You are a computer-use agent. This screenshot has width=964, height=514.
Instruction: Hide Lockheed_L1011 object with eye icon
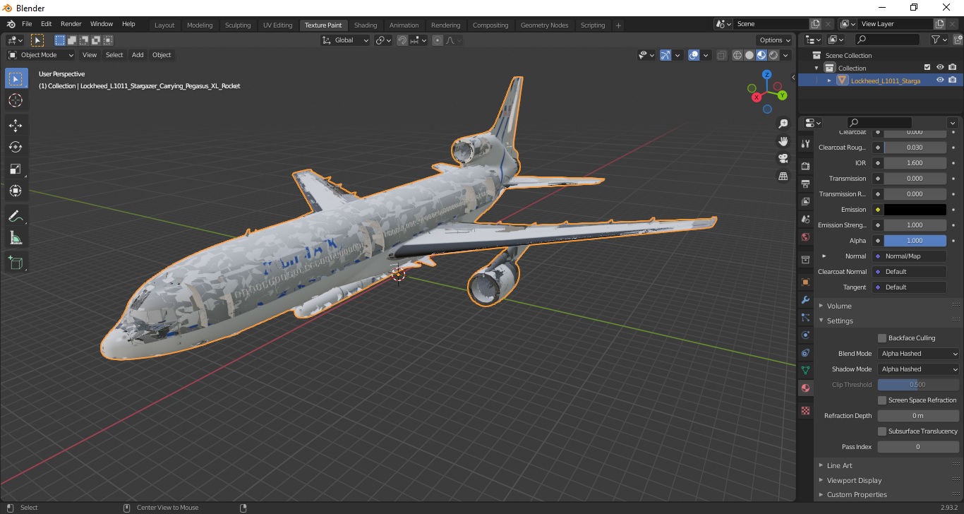pos(940,80)
